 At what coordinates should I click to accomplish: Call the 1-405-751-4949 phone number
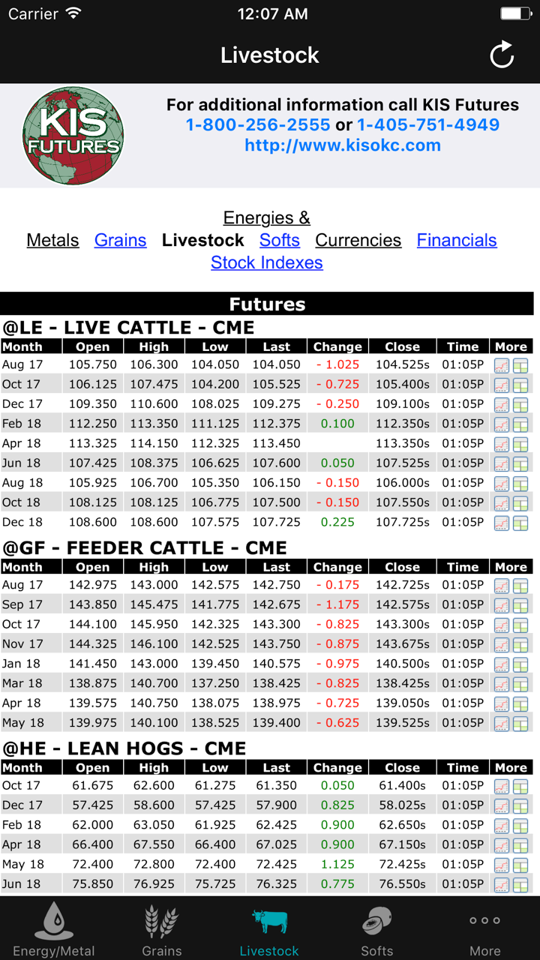[428, 124]
